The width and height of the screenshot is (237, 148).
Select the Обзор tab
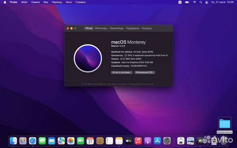[89, 28]
